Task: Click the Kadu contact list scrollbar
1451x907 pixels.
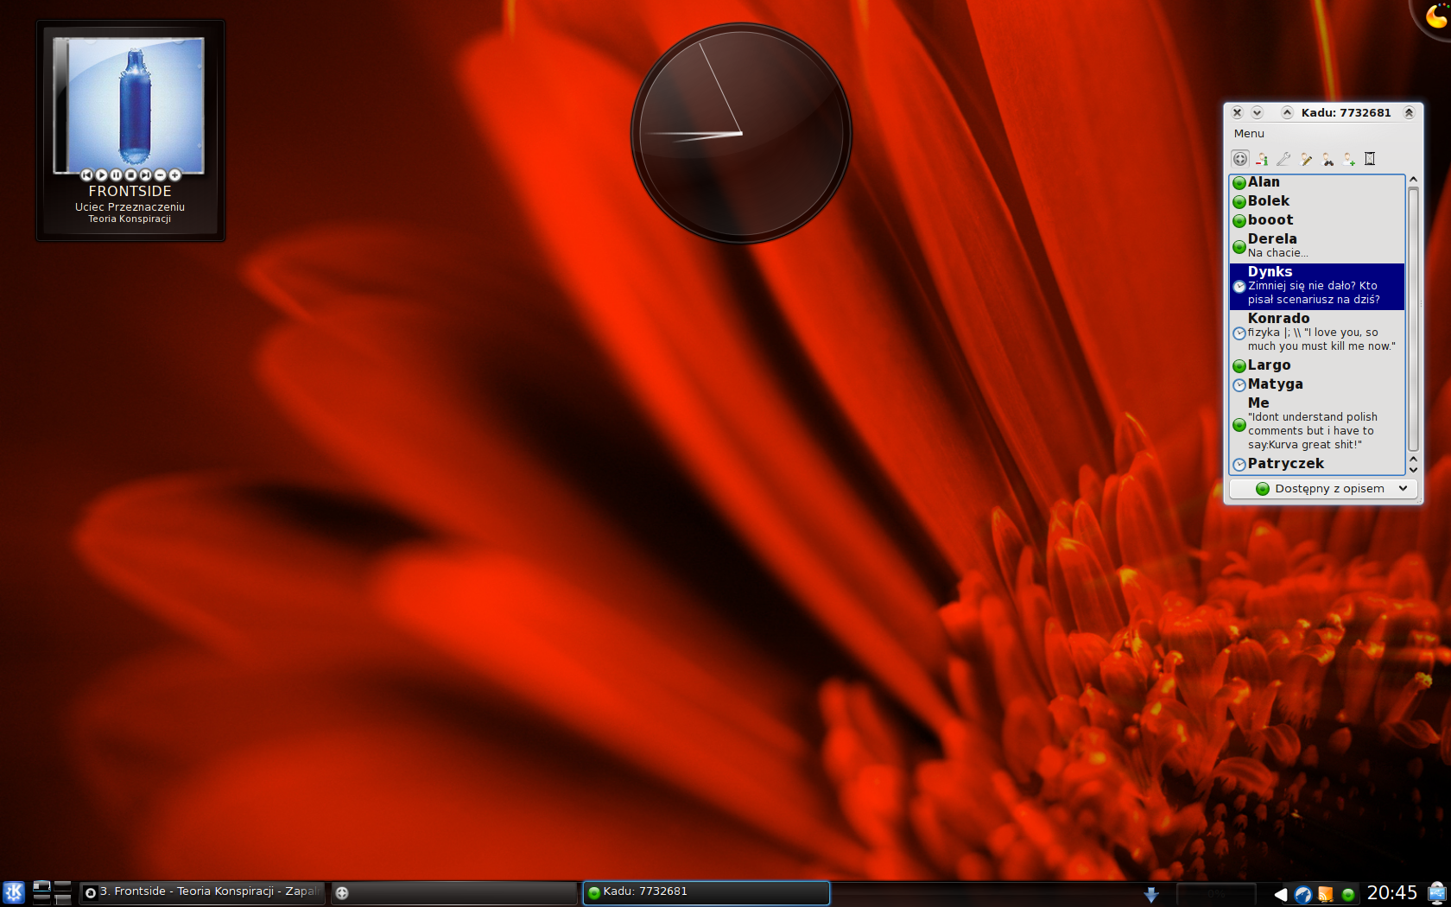Action: pyautogui.click(x=1413, y=320)
